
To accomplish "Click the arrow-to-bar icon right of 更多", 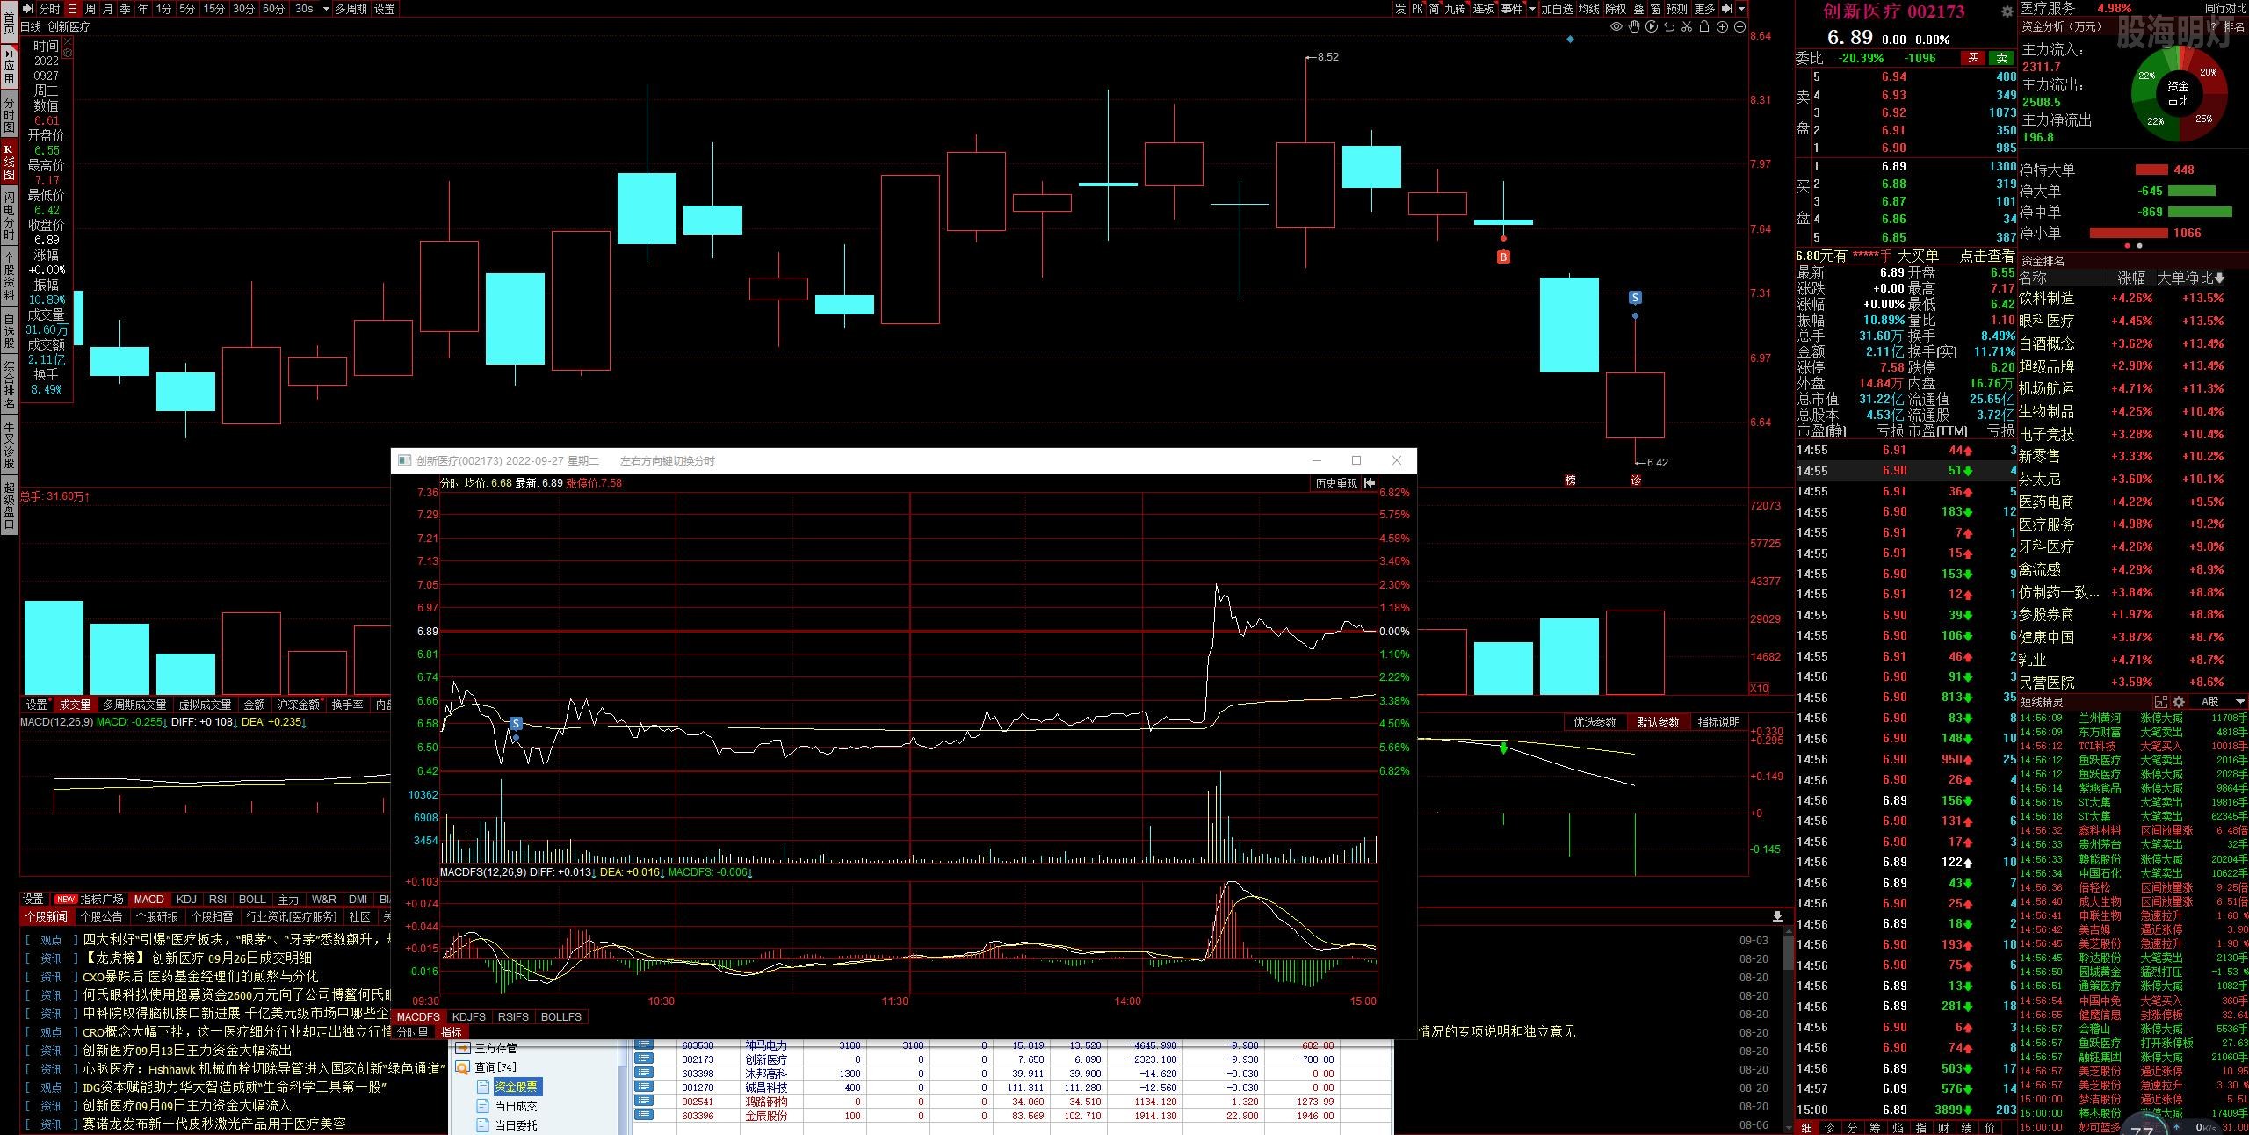I will [x=1726, y=9].
